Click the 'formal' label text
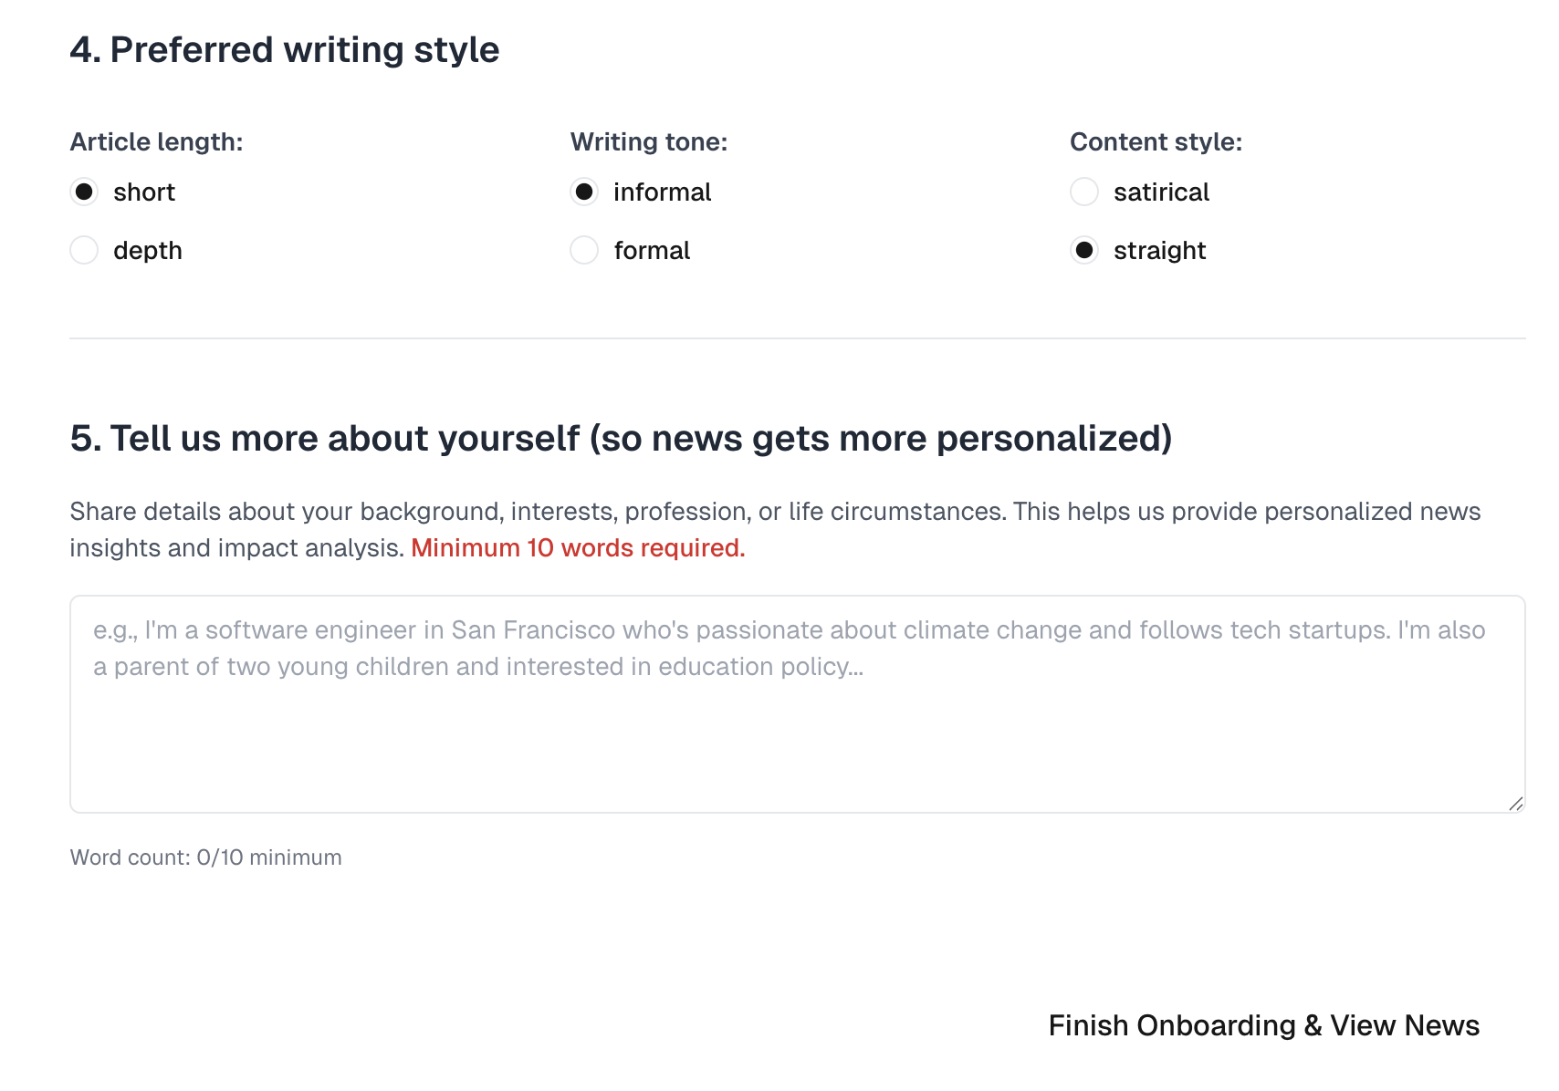Image resolution: width=1559 pixels, height=1091 pixels. pos(652,251)
